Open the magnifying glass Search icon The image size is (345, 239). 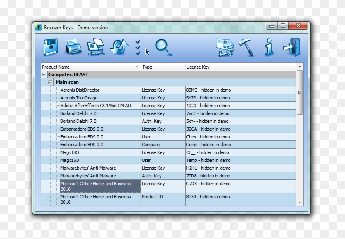click(x=164, y=47)
